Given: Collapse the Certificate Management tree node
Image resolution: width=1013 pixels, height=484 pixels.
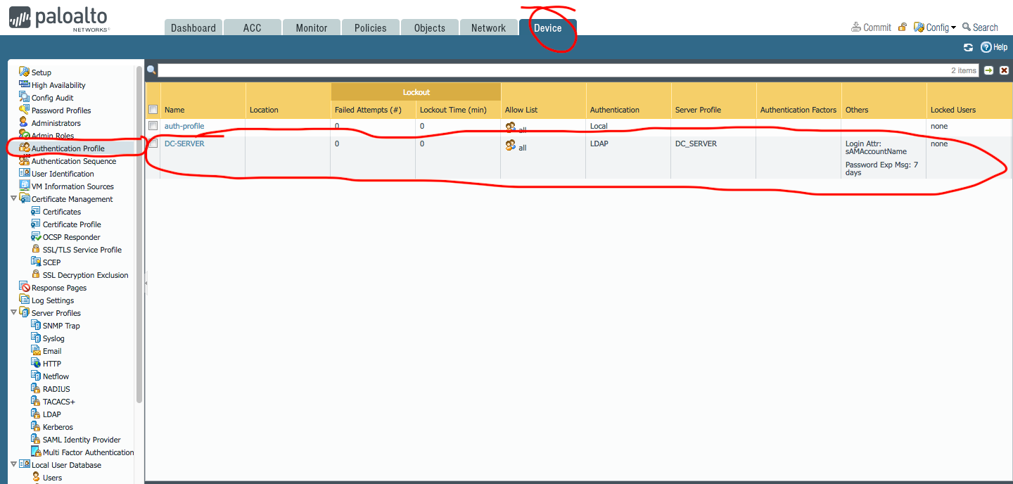Looking at the screenshot, I should point(13,199).
